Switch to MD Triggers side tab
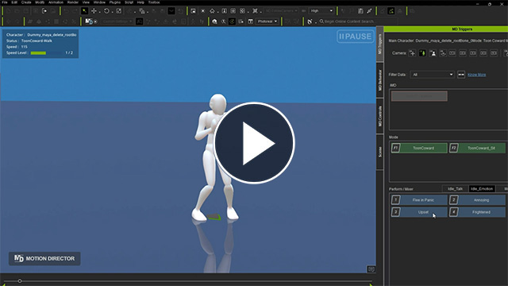The width and height of the screenshot is (508, 286). [380, 44]
